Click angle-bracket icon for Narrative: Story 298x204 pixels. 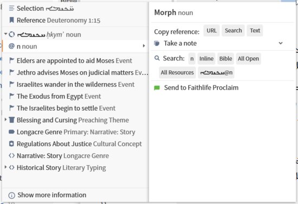click(11, 155)
